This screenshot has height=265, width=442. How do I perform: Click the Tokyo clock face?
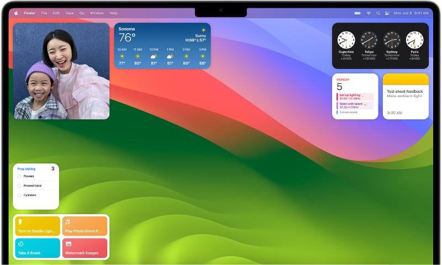(369, 40)
